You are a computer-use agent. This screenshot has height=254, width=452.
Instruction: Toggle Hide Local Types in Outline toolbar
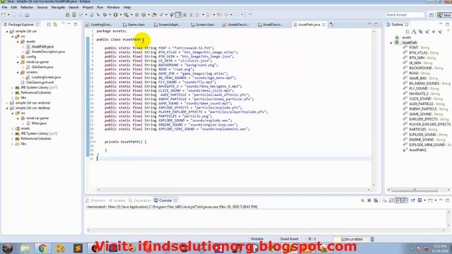(440, 32)
